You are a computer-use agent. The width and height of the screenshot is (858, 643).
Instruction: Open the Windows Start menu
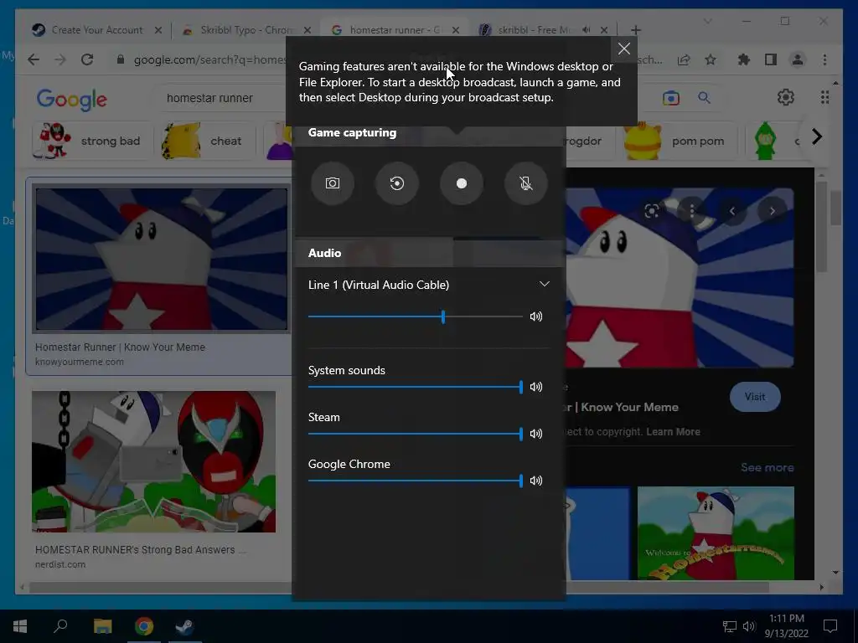(20, 626)
